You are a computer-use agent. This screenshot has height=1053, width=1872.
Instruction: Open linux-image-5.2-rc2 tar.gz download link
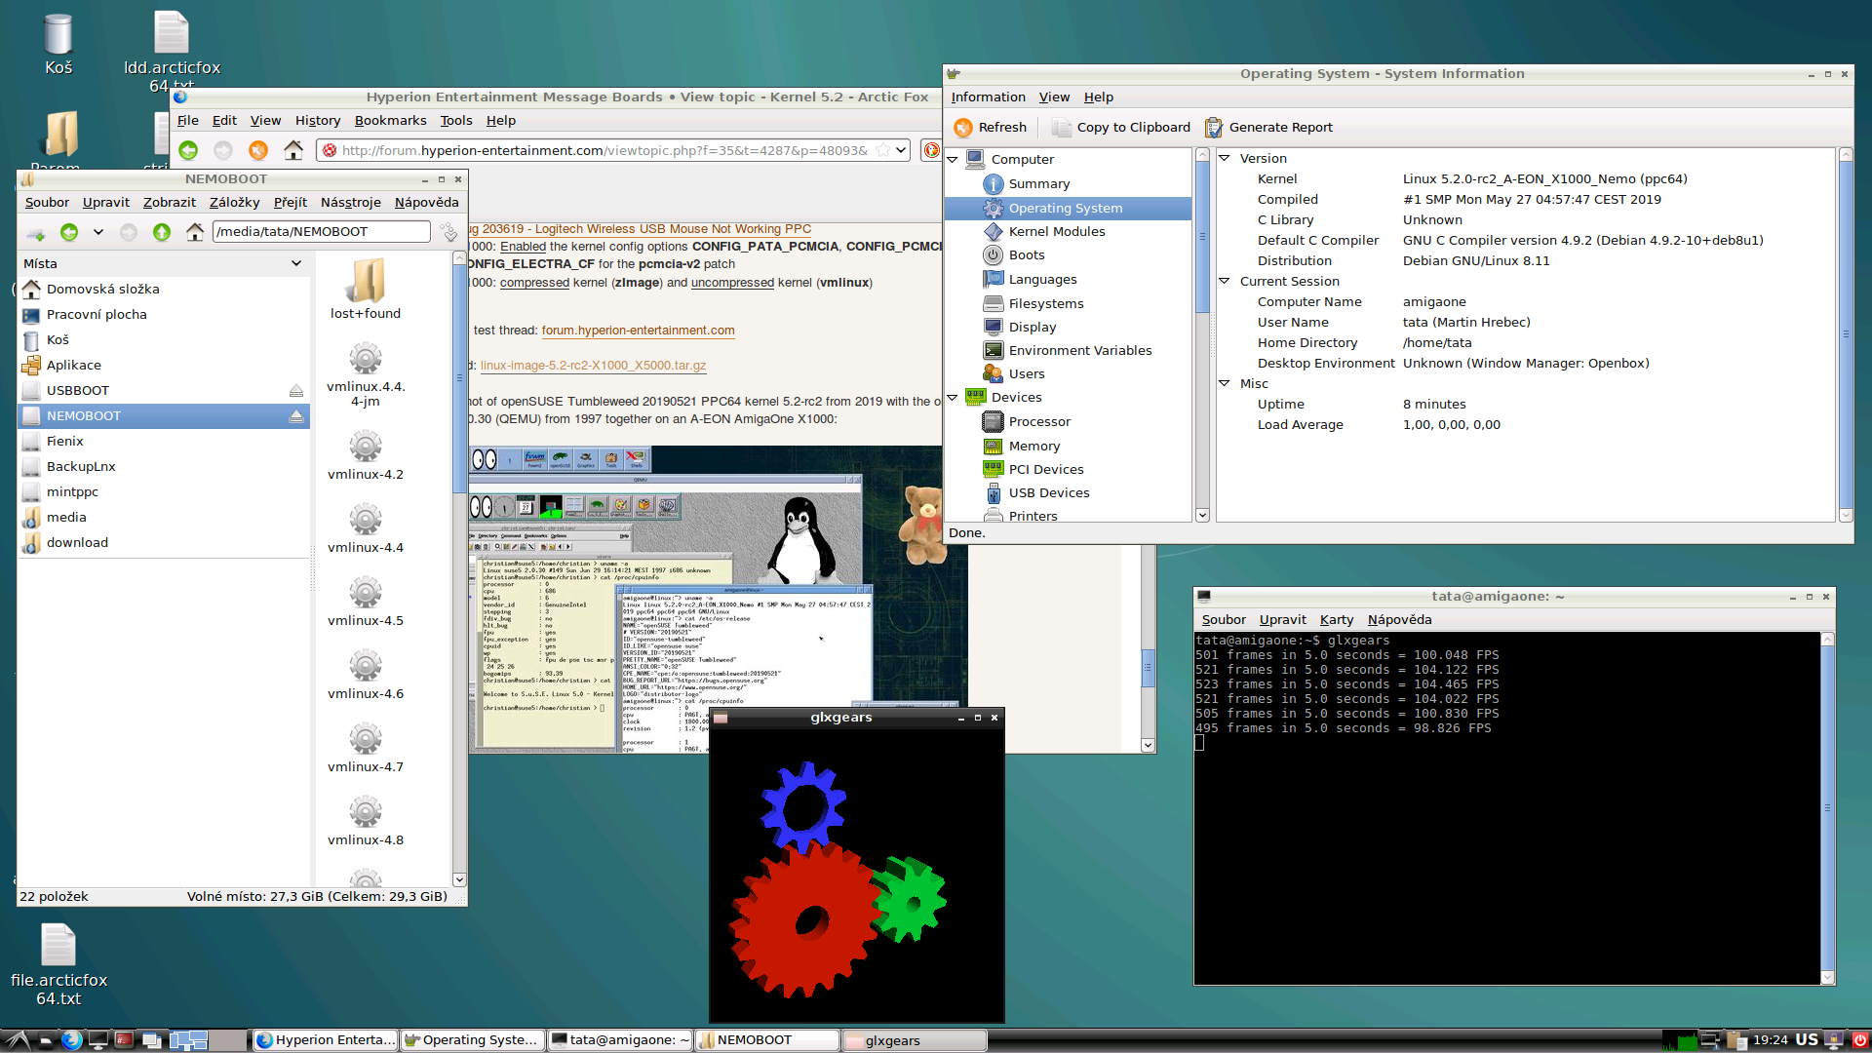(593, 366)
